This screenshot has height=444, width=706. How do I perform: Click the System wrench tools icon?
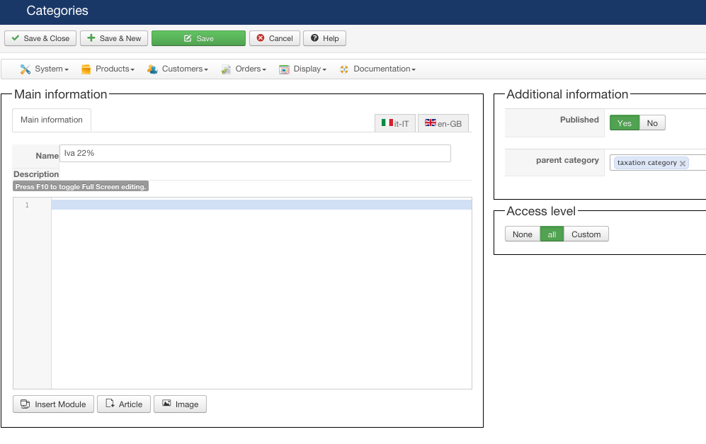(25, 69)
